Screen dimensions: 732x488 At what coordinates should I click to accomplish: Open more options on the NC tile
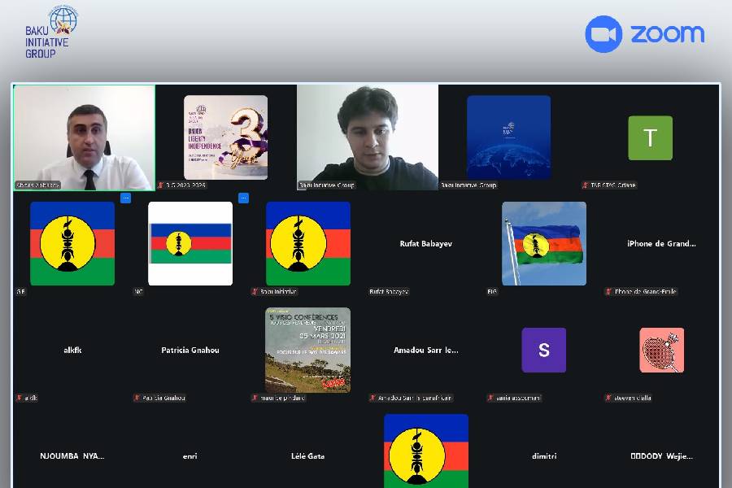click(243, 198)
